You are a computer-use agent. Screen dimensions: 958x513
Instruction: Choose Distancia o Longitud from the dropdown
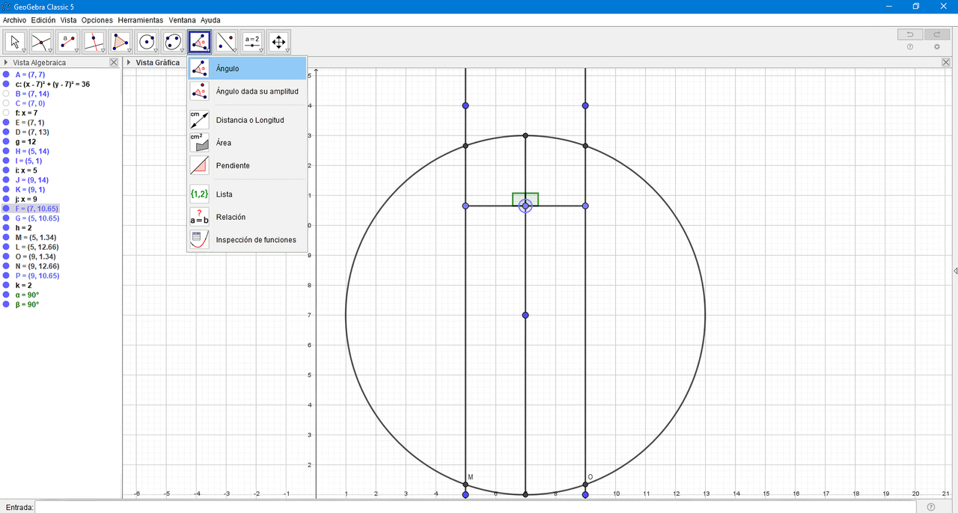pyautogui.click(x=250, y=120)
